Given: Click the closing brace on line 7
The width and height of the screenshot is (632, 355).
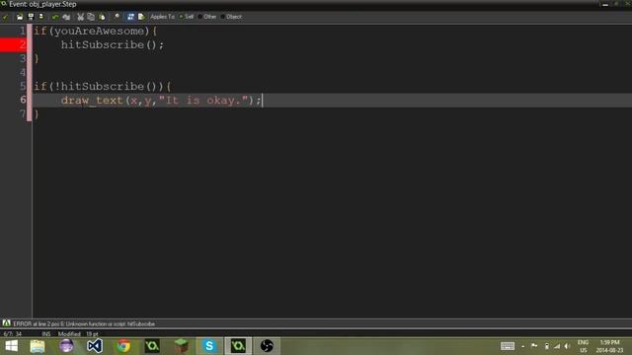Looking at the screenshot, I should coord(37,114).
